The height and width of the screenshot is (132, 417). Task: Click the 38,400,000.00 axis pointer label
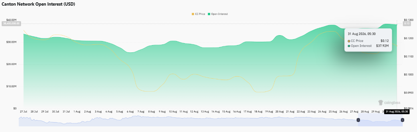[x=12, y=24]
